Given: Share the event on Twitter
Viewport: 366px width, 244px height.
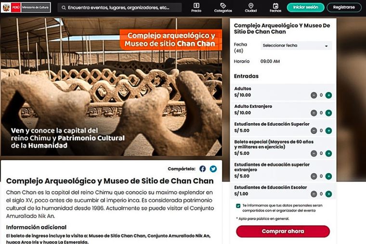Looking at the screenshot, I should 213,168.
